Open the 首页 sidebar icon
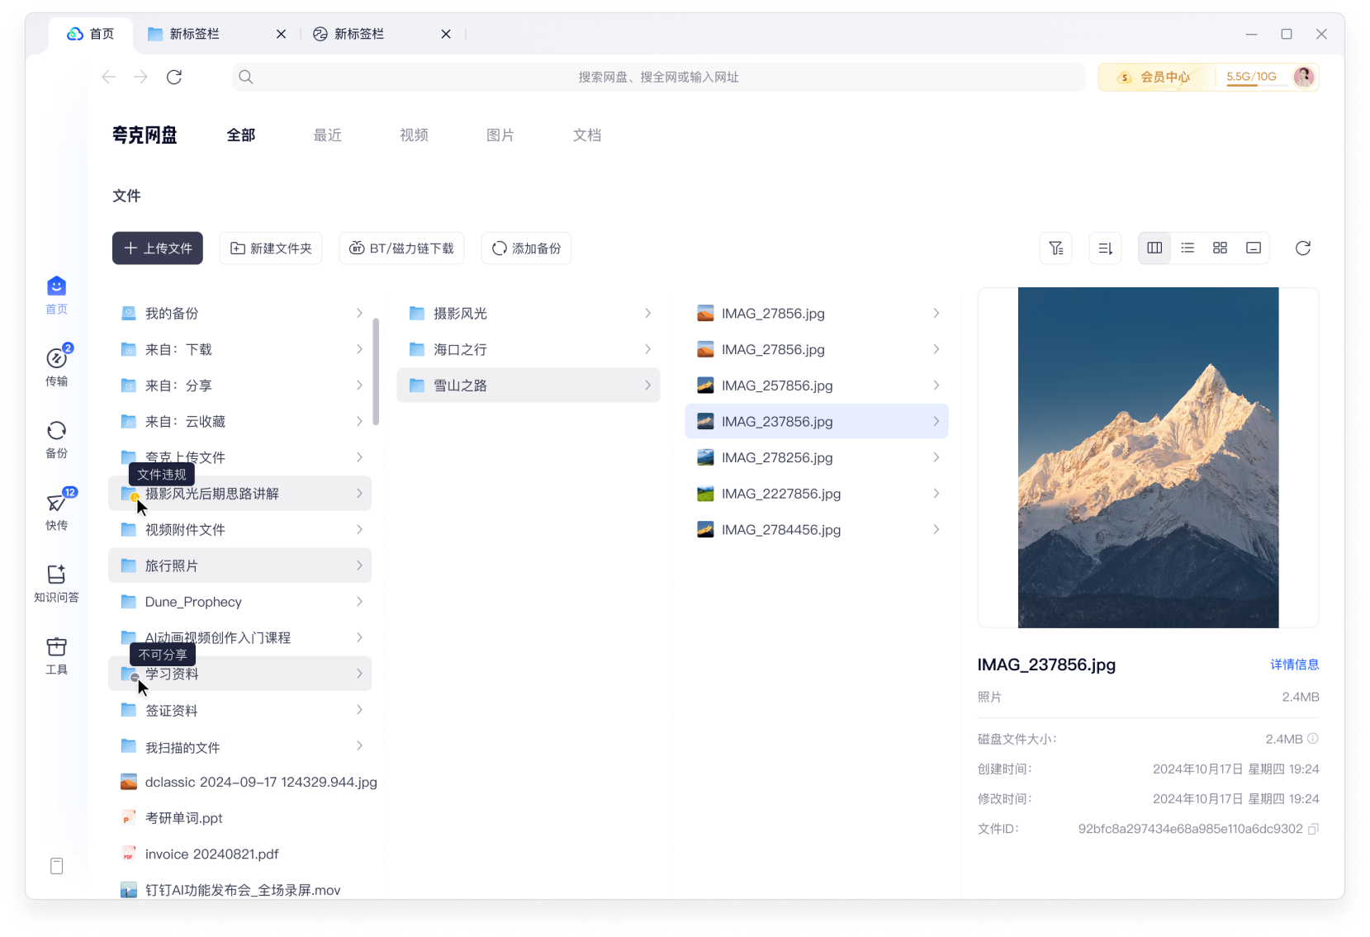The image size is (1370, 937). click(x=56, y=286)
